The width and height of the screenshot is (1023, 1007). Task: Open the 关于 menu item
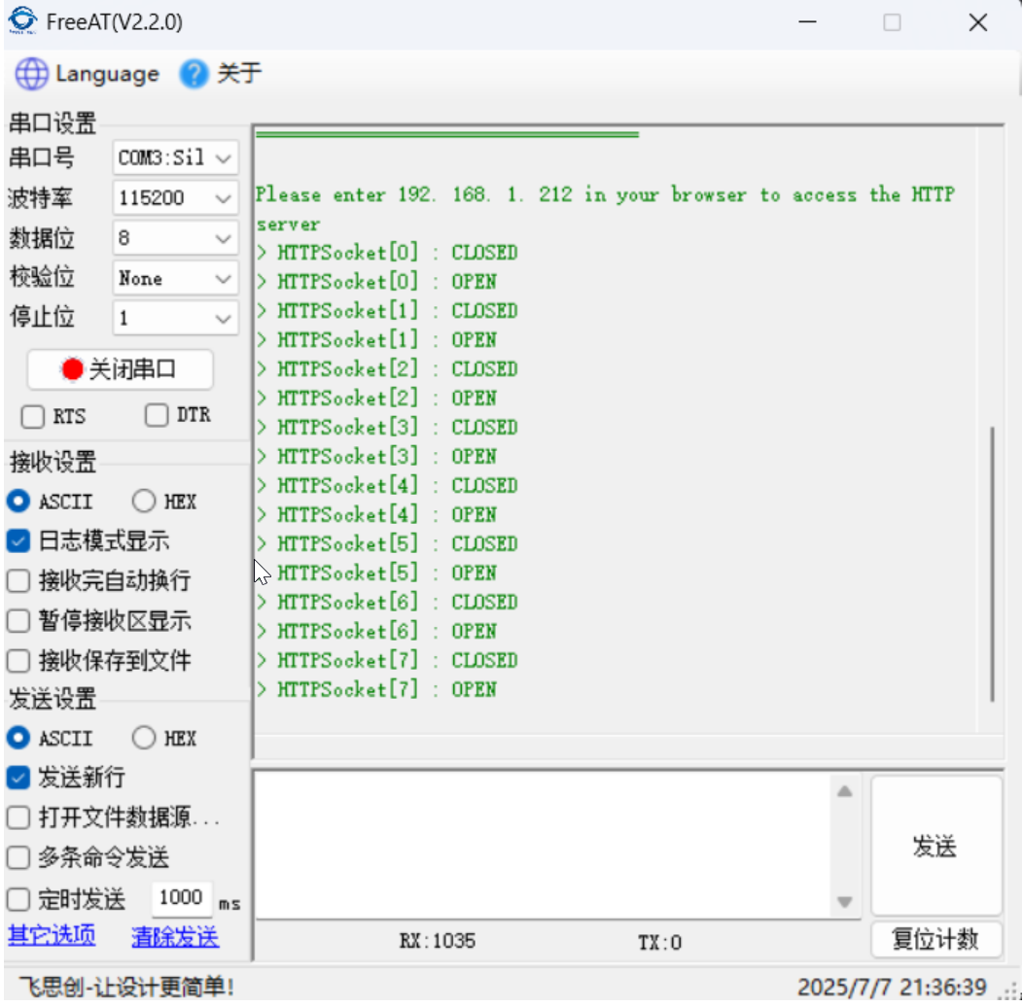point(239,75)
